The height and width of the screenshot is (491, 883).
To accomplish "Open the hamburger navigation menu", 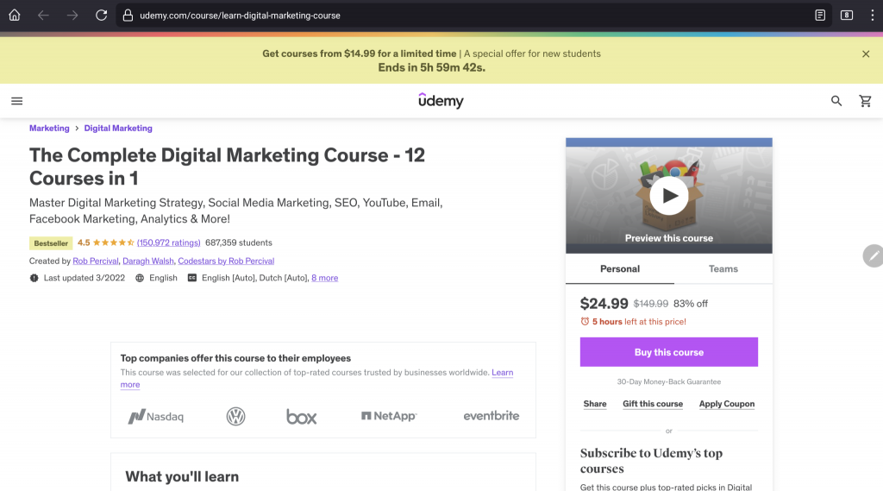I will click(17, 101).
